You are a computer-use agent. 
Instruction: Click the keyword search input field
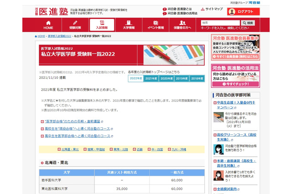[220, 23]
